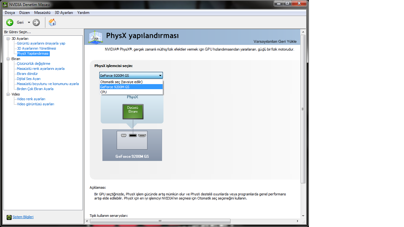Click the horizontal scrollbar left arrow
The width and height of the screenshot is (404, 227).
point(87,221)
